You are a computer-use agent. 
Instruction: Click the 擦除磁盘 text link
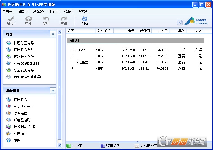(x=20, y=113)
